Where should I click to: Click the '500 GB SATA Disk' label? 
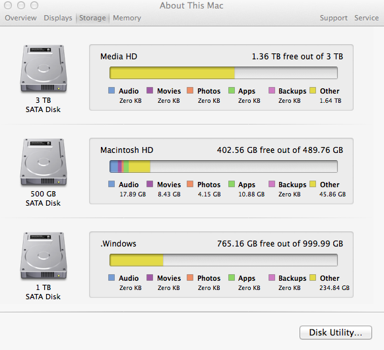[x=43, y=198]
